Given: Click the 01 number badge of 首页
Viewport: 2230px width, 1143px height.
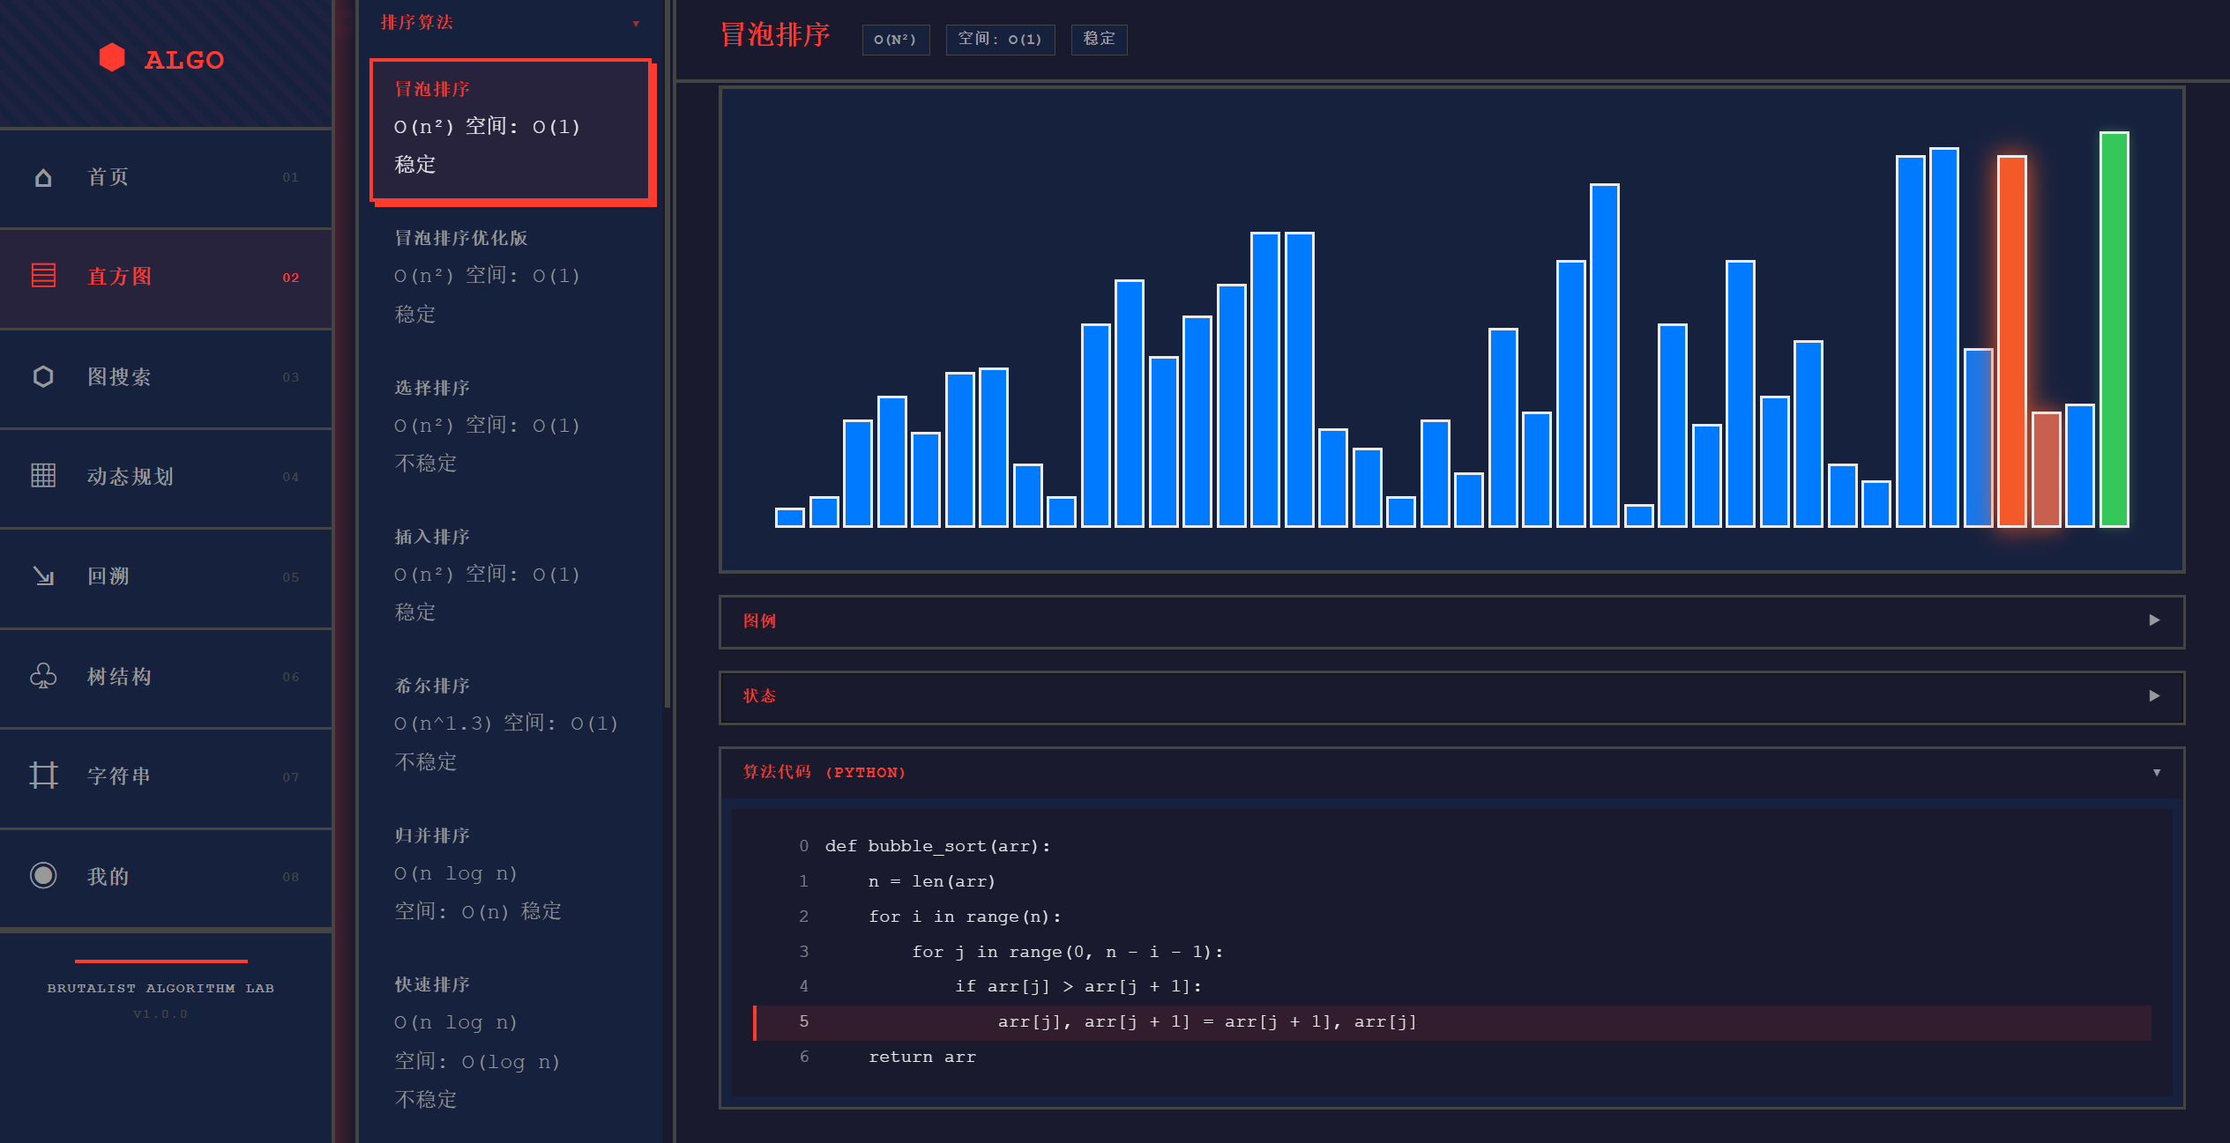Looking at the screenshot, I should point(291,178).
